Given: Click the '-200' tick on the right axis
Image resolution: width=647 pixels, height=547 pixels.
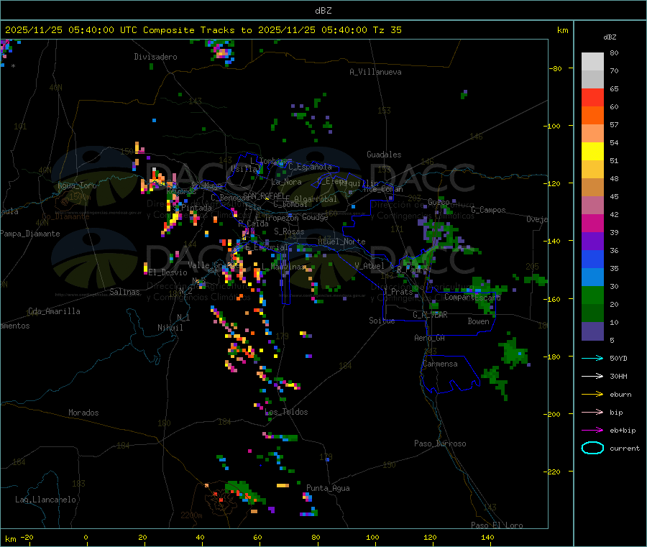Looking at the screenshot, I should tap(554, 414).
